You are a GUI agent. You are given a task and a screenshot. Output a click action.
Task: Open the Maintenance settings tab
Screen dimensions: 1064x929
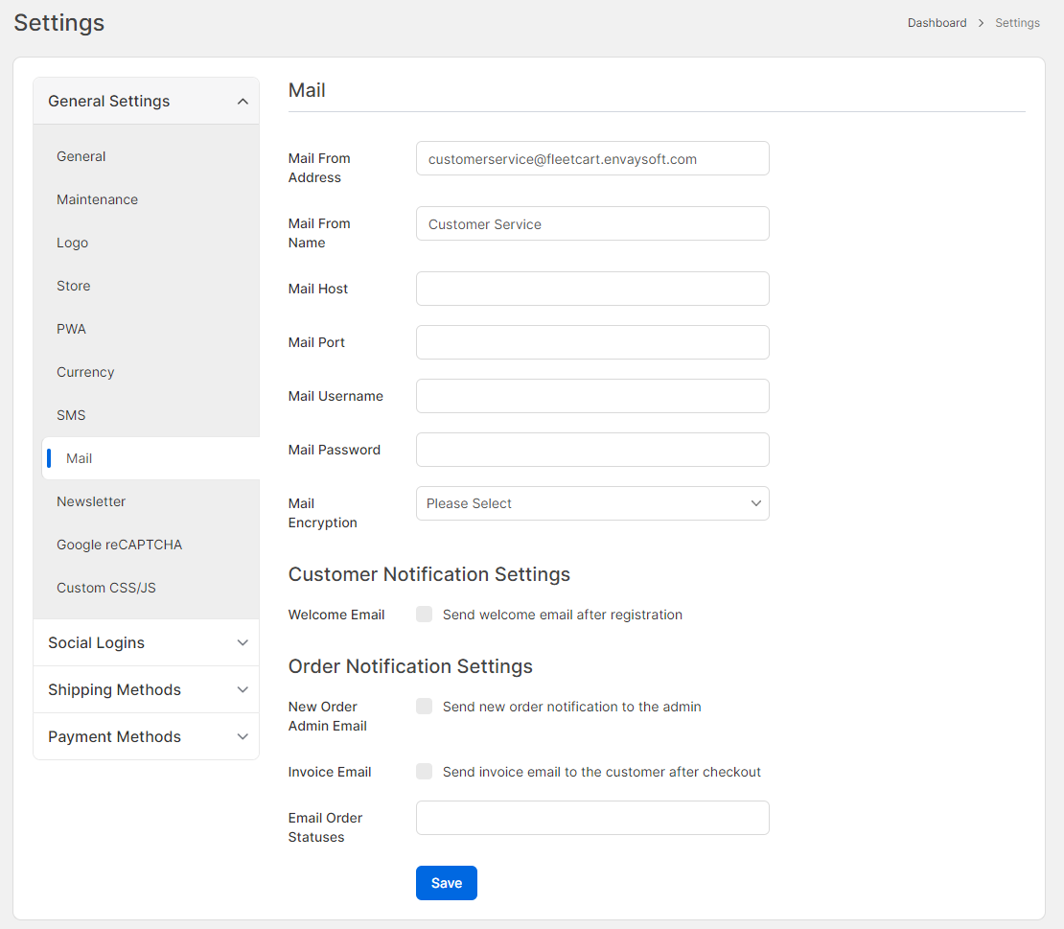[x=97, y=199]
